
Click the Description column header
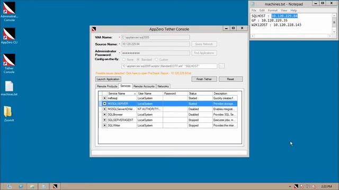[225, 93]
